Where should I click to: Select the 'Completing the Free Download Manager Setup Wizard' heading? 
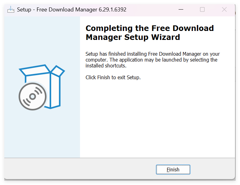tap(149, 33)
